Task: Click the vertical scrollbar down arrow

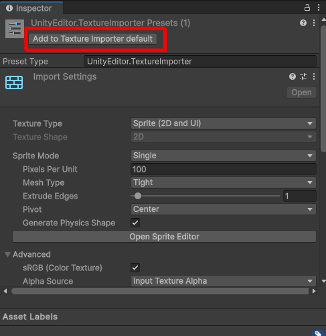Action: [x=323, y=281]
